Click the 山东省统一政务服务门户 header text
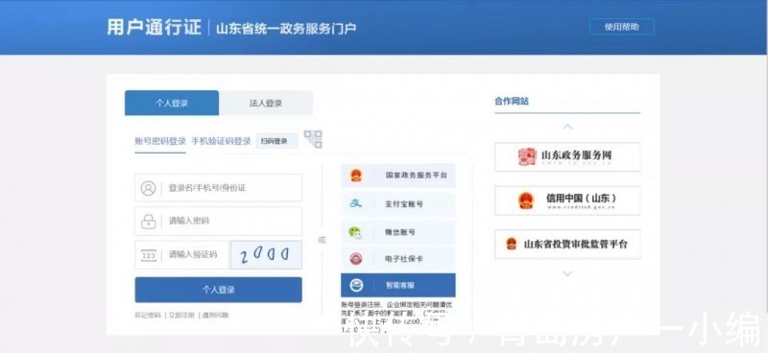 tap(286, 29)
